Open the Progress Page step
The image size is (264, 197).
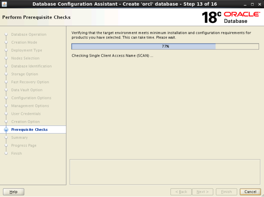tap(24, 146)
